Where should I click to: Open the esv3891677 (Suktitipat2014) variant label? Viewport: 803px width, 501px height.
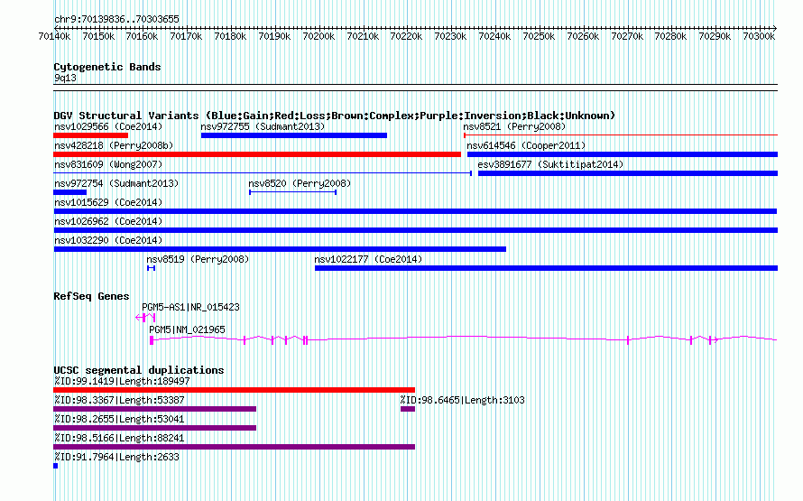[x=550, y=164]
